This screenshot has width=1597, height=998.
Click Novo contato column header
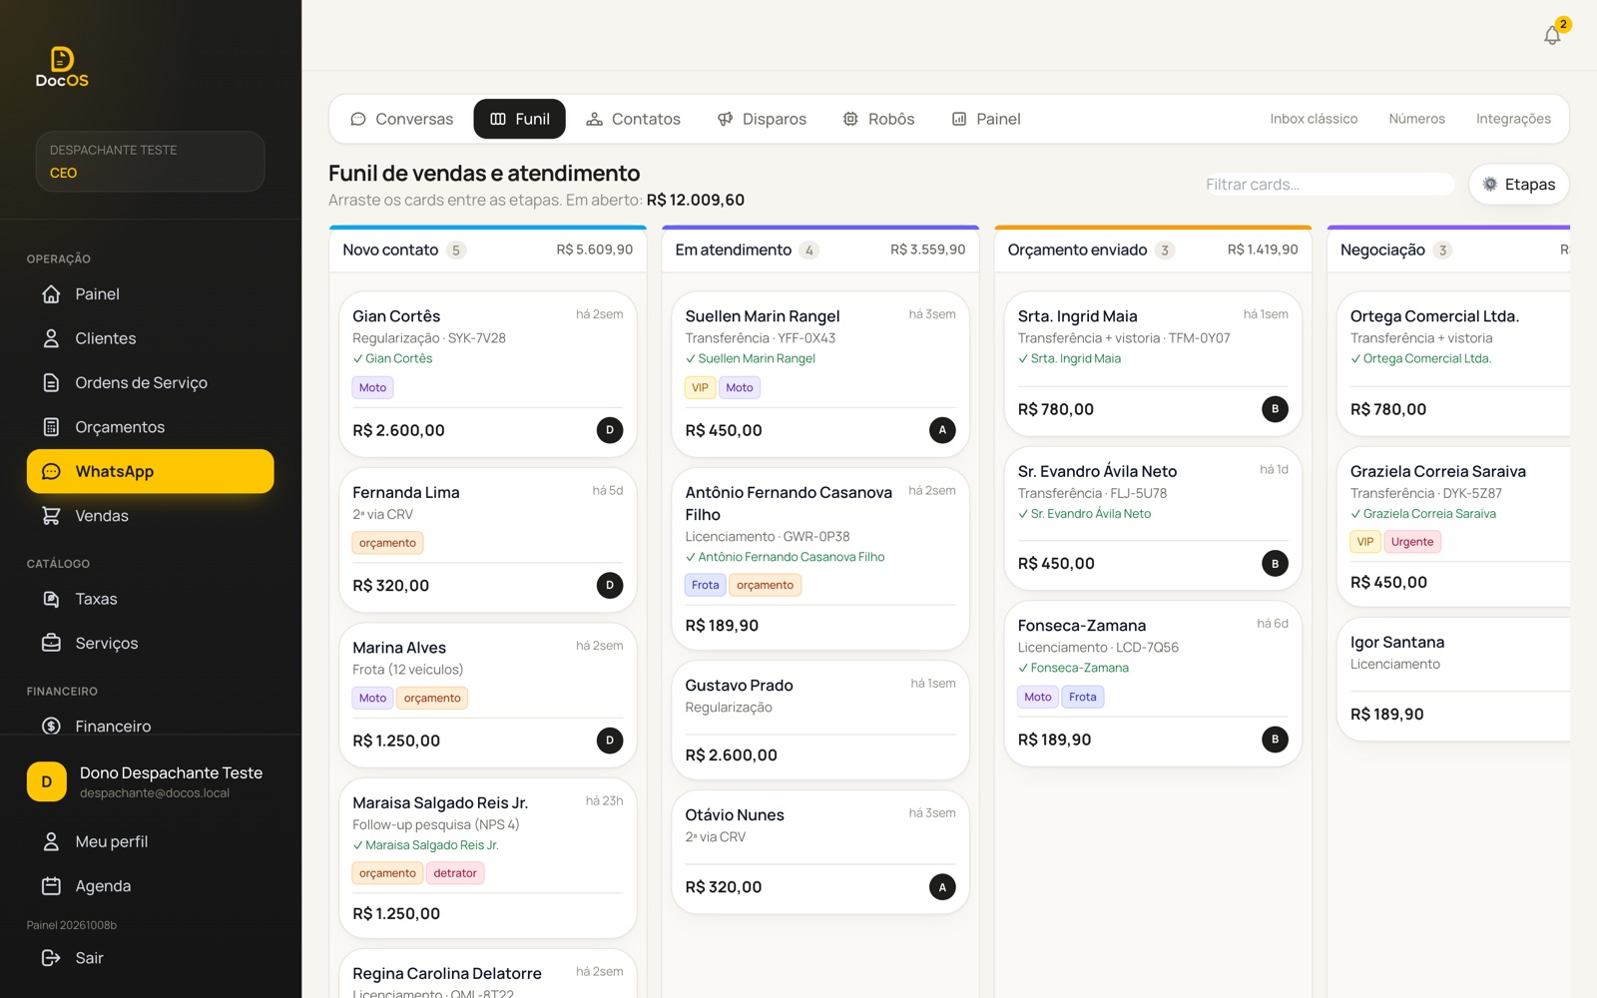click(x=488, y=249)
